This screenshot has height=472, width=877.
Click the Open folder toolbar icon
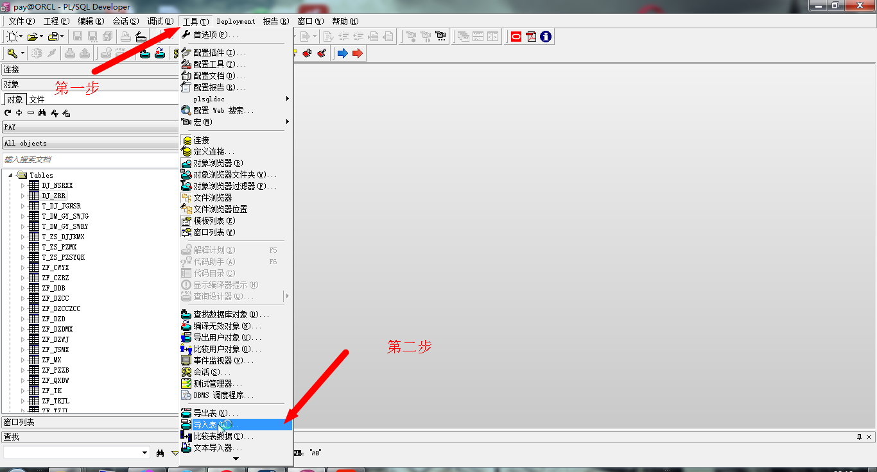[x=32, y=37]
